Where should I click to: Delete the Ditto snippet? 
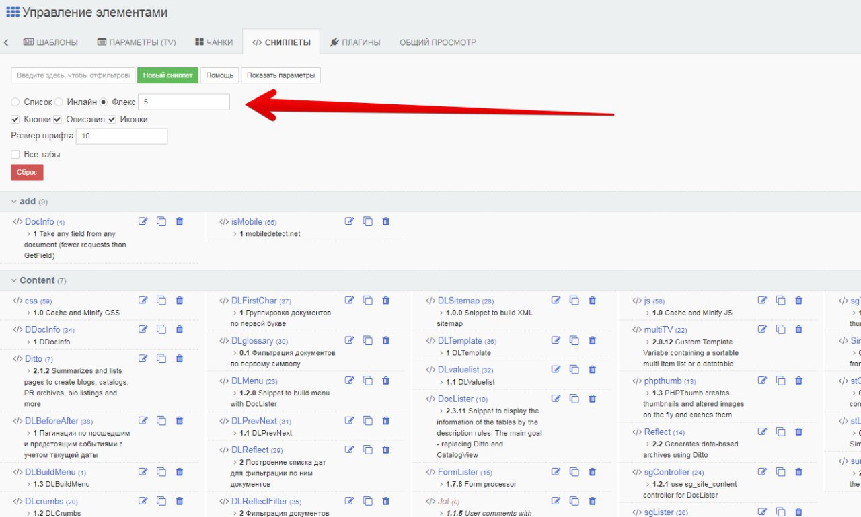pyautogui.click(x=180, y=358)
